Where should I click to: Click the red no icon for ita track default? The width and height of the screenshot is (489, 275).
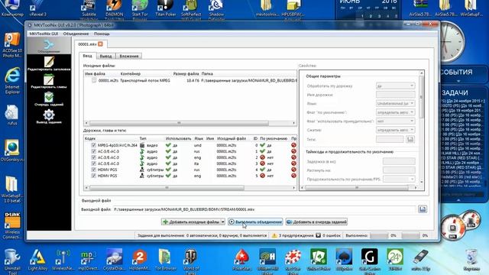point(263,163)
